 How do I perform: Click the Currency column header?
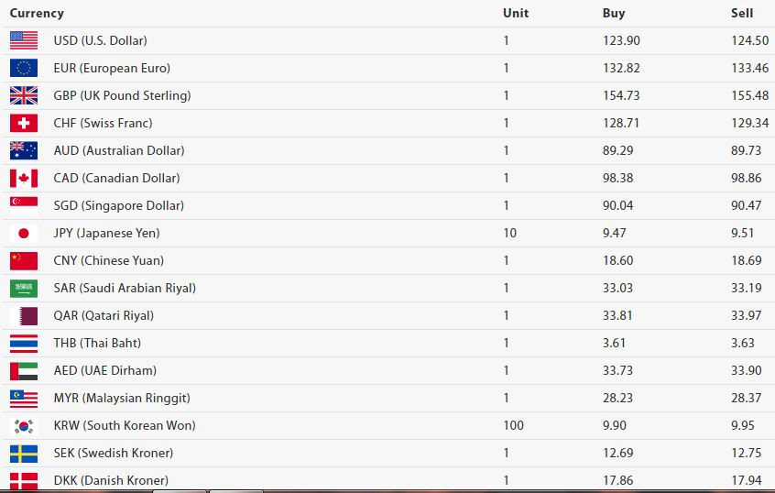click(37, 14)
